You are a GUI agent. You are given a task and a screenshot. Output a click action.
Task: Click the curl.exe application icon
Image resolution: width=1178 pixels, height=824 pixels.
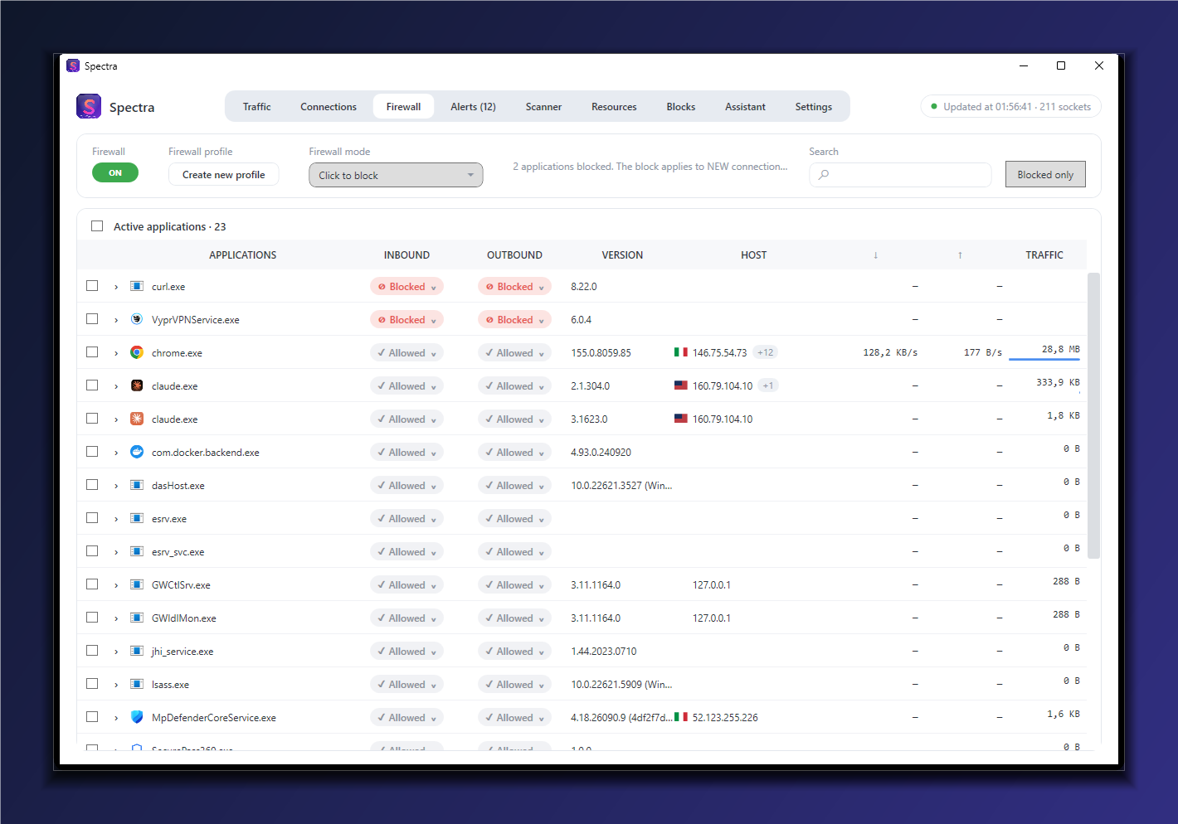(137, 286)
